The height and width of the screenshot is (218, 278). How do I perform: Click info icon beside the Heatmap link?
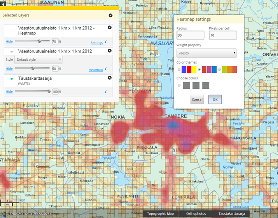(106, 69)
